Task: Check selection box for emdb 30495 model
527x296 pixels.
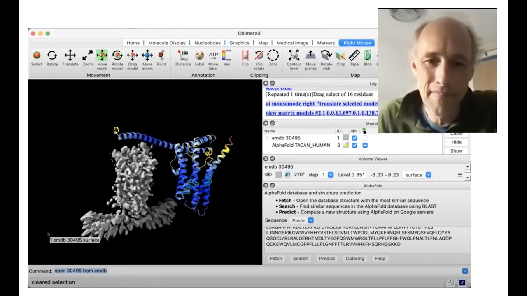Action: click(365, 138)
